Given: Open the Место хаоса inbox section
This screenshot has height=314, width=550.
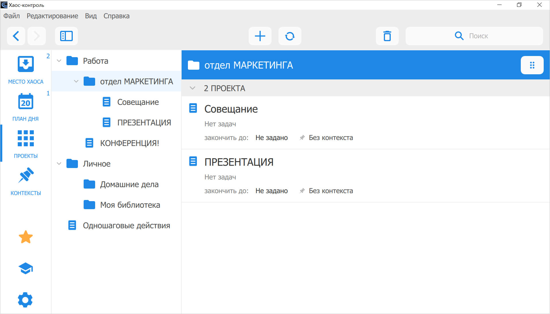Looking at the screenshot, I should 26,70.
